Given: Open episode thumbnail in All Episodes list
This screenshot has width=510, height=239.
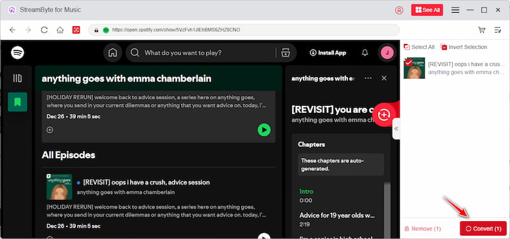Looking at the screenshot, I should tap(59, 187).
